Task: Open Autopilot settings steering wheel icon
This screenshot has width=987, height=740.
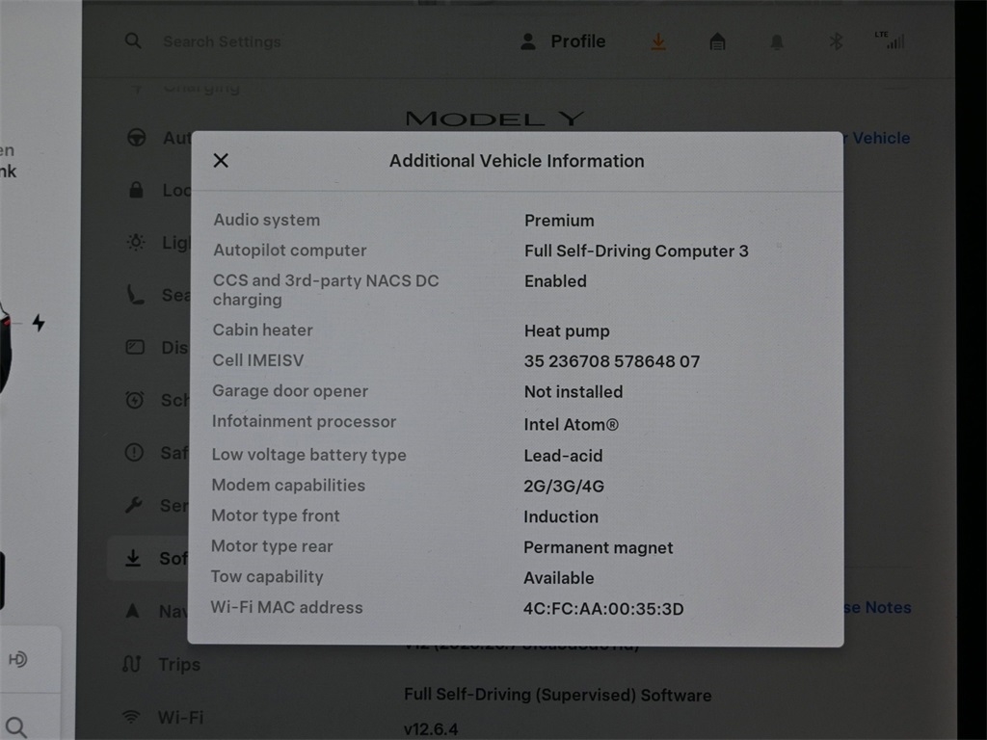Action: (x=137, y=137)
